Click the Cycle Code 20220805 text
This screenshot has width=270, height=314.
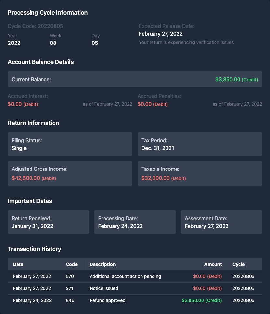tap(35, 26)
